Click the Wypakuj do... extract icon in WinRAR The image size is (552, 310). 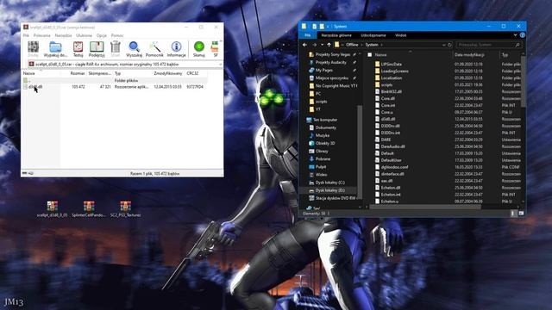click(55, 49)
